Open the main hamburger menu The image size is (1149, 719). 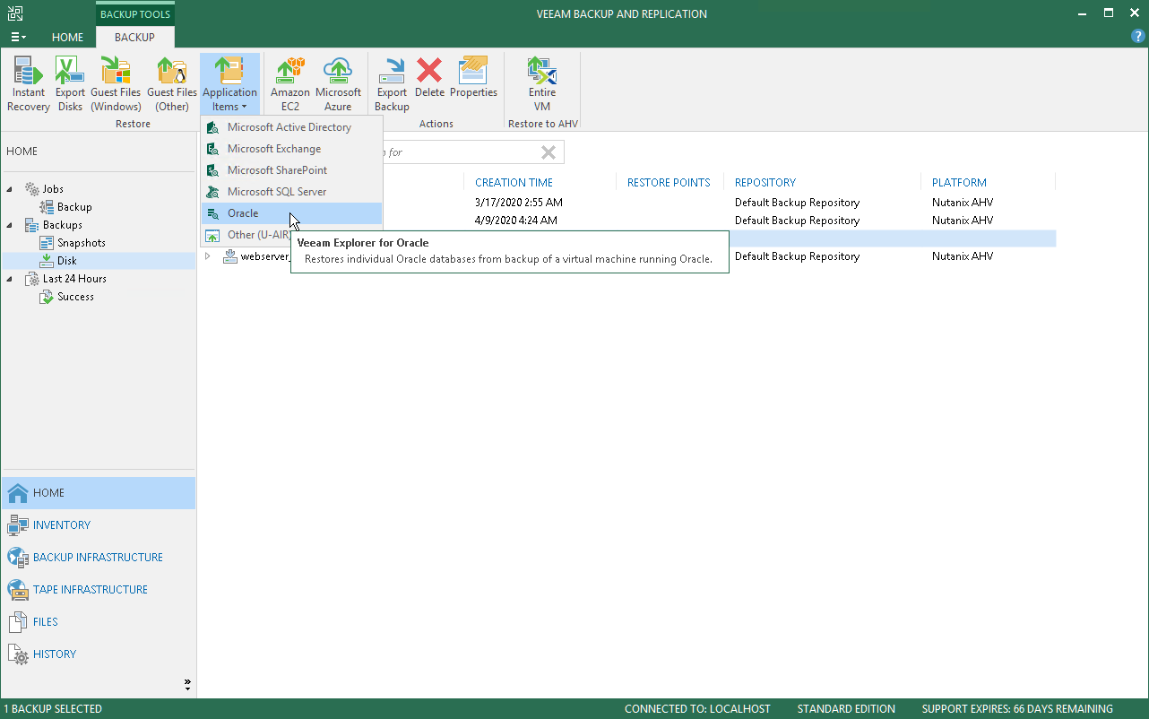[18, 38]
